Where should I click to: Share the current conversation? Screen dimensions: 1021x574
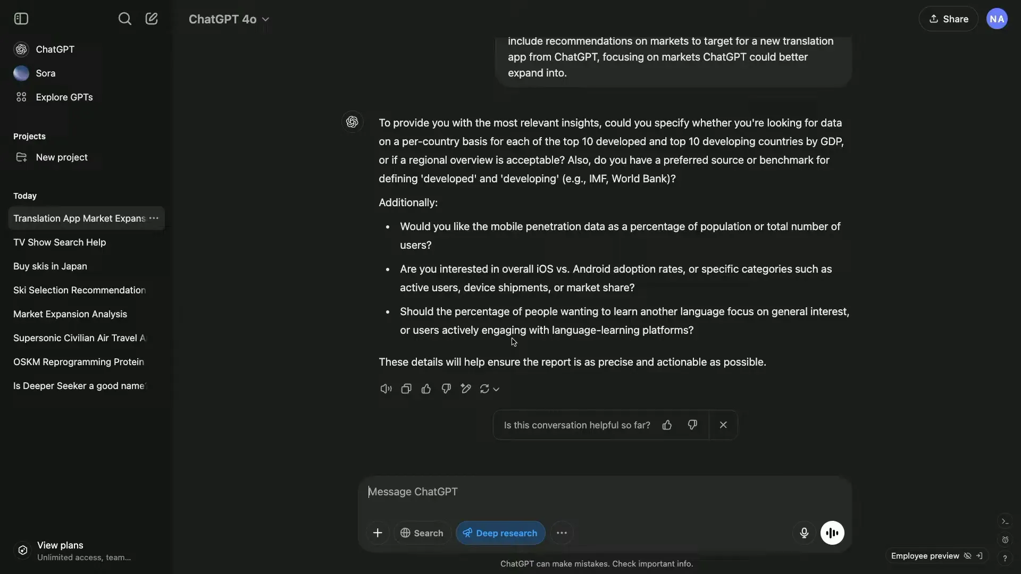(949, 18)
